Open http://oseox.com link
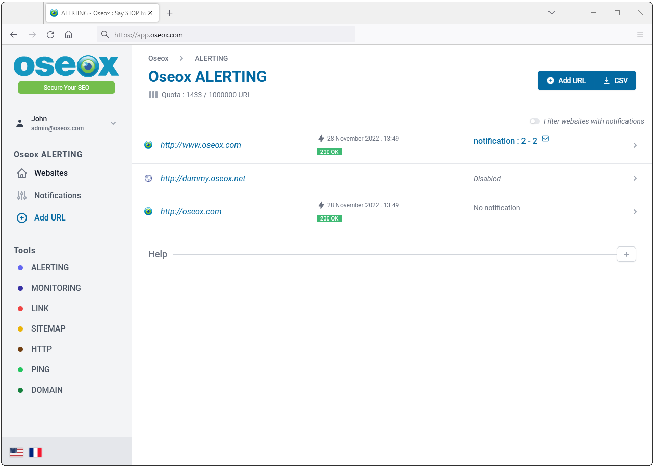The height and width of the screenshot is (467, 654). [x=191, y=212]
